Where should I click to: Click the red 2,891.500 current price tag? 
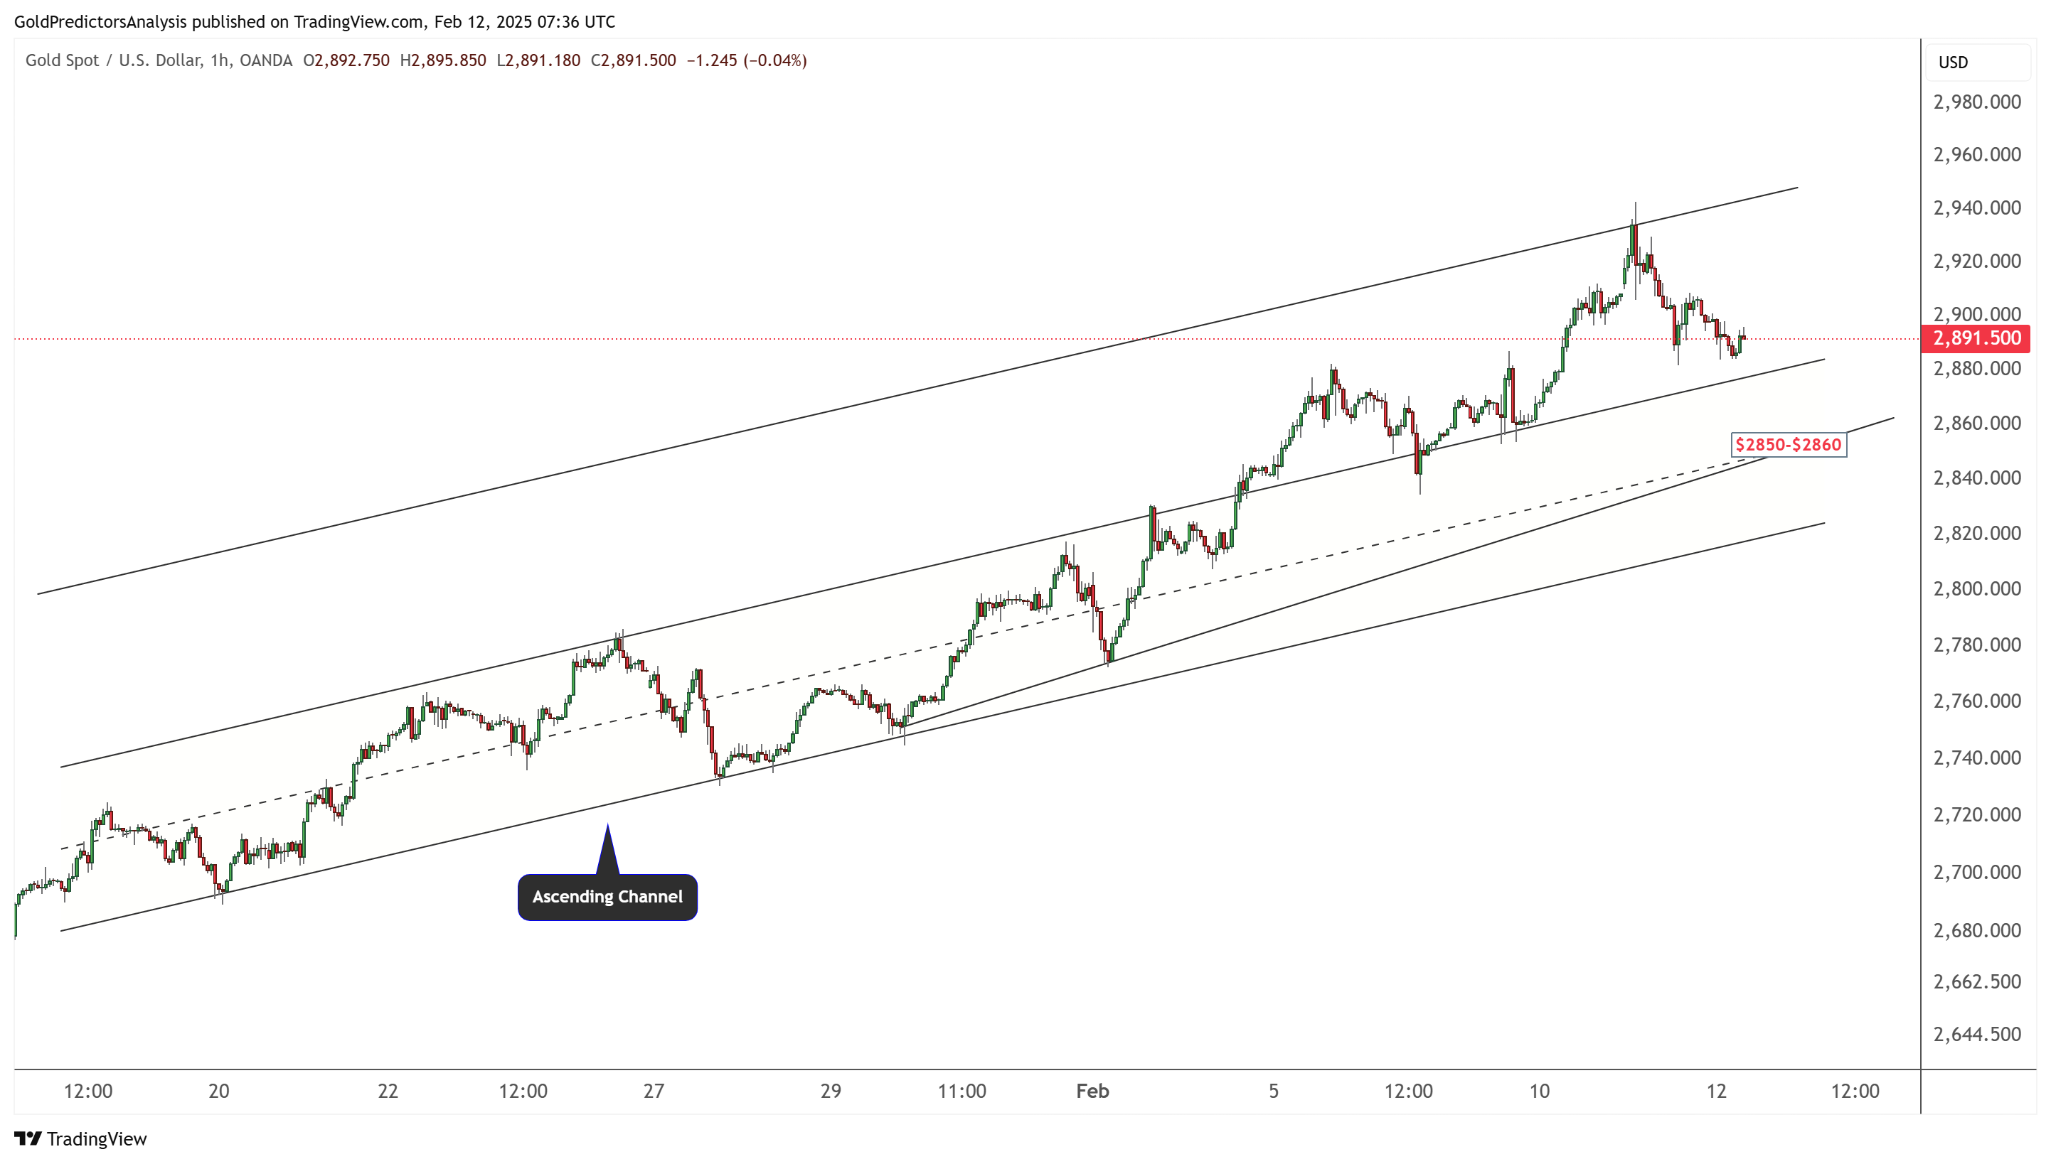coord(1975,338)
